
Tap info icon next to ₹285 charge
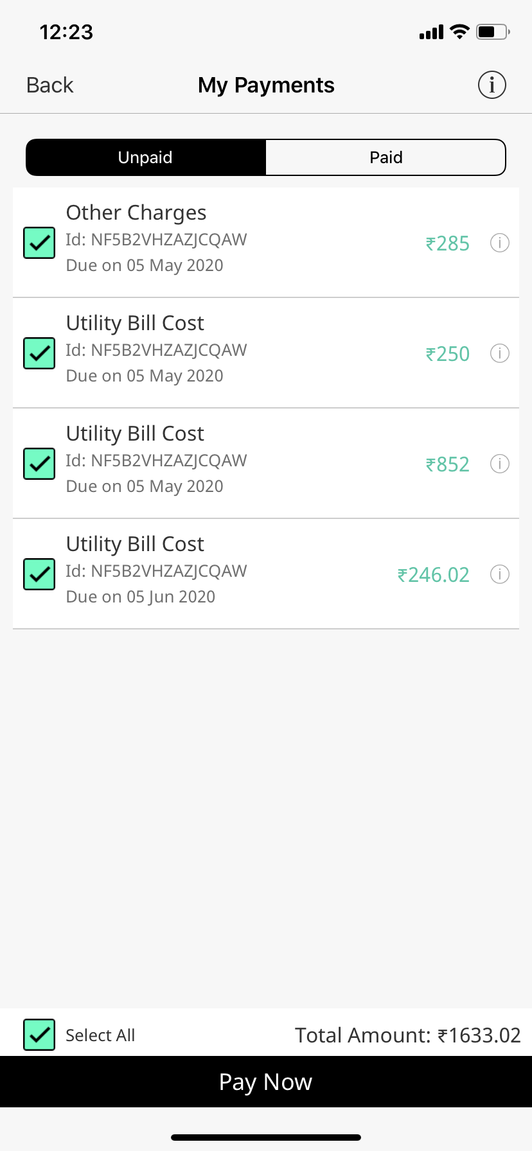pos(500,243)
